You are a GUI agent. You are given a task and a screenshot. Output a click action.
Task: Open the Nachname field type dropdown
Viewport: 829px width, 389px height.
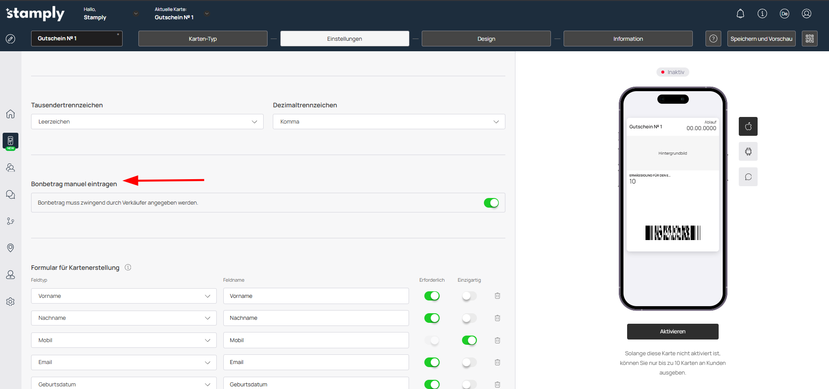pos(123,318)
